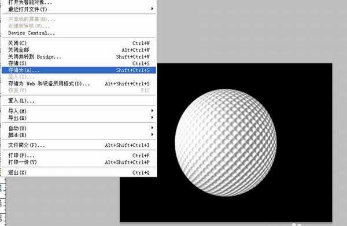Select 关闭全部 menu item

(79, 50)
